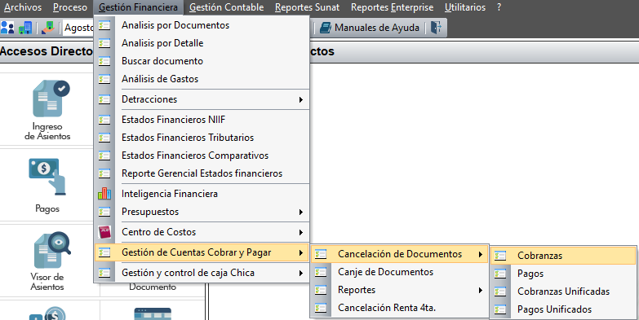This screenshot has width=639, height=320.
Task: Click the Centro de Costos submenu arrow
Action: click(x=301, y=232)
